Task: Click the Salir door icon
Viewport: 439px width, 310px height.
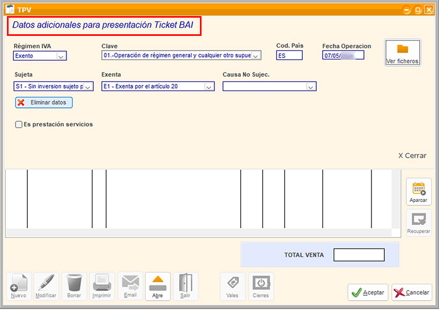Action: click(185, 286)
